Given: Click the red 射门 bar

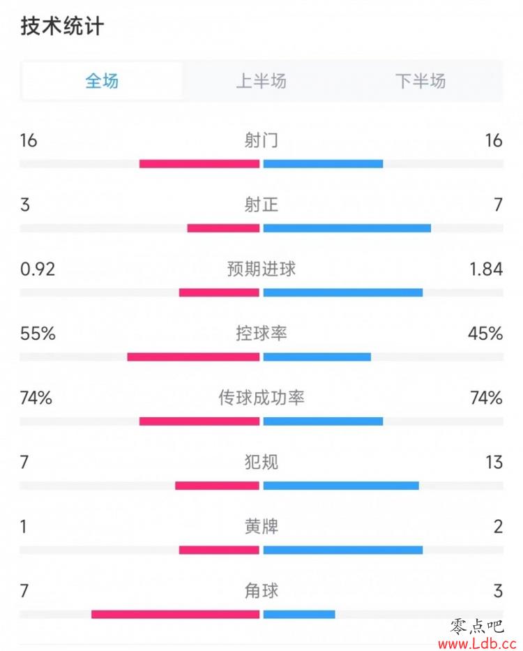Looking at the screenshot, I should tap(199, 164).
